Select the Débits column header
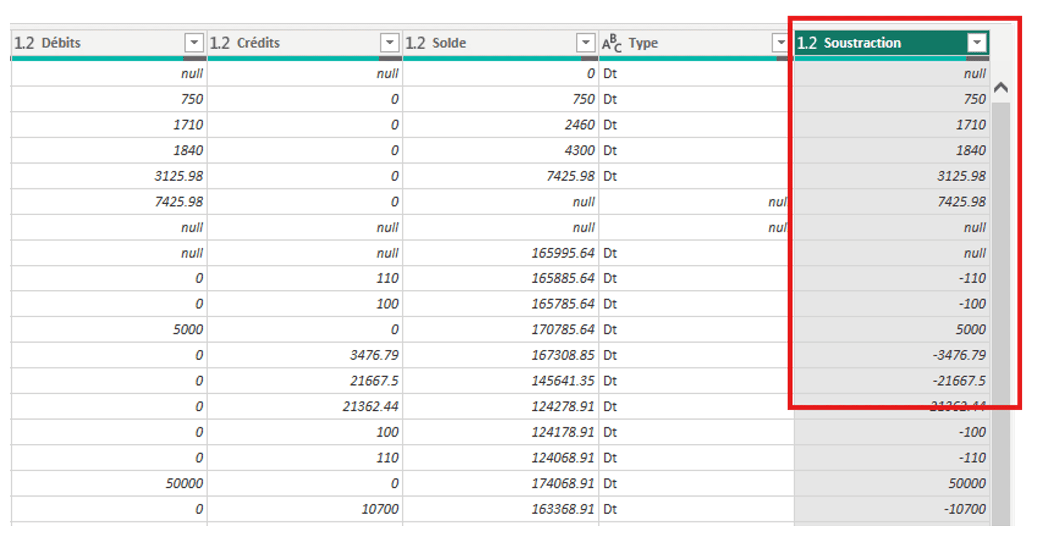The image size is (1038, 546). 61,43
